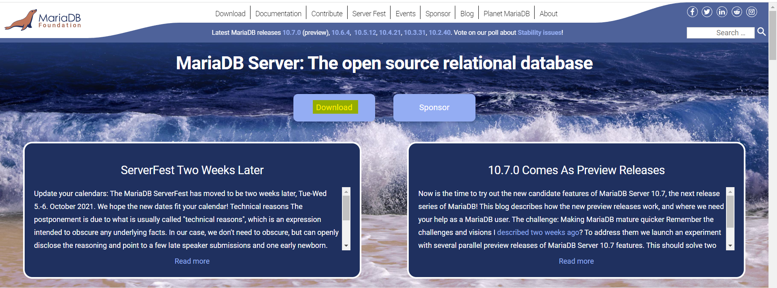Open the Stability issues poll link
The image size is (777, 288).
[539, 32]
